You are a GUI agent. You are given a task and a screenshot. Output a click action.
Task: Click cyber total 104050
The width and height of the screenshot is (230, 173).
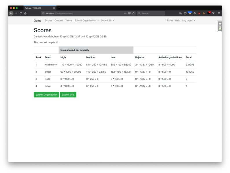[190, 72]
